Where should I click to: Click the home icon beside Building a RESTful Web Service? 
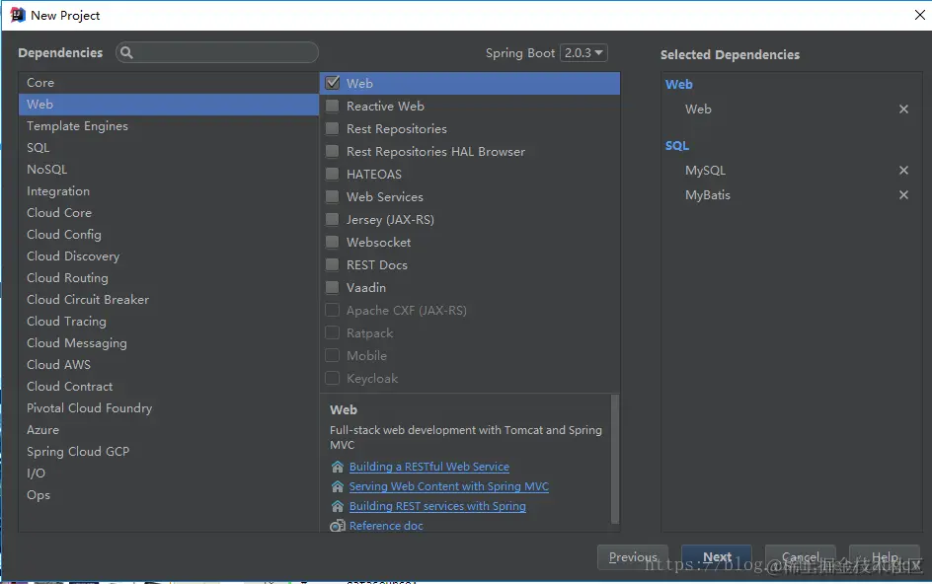coord(338,467)
